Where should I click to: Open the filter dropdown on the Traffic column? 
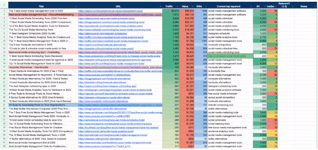[178, 7]
